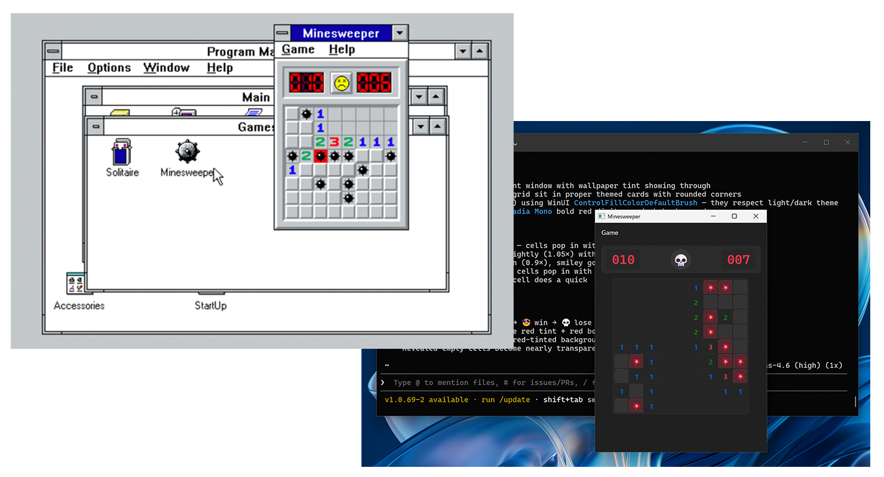This screenshot has width=884, height=477.
Task: Click the skull face button in dark Minesweeper
Action: tap(680, 260)
